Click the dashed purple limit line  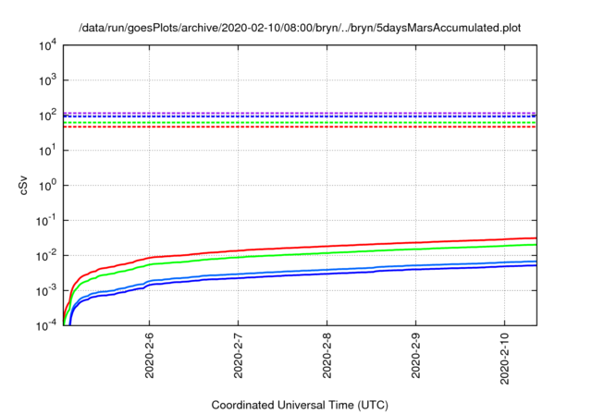[x=300, y=113]
